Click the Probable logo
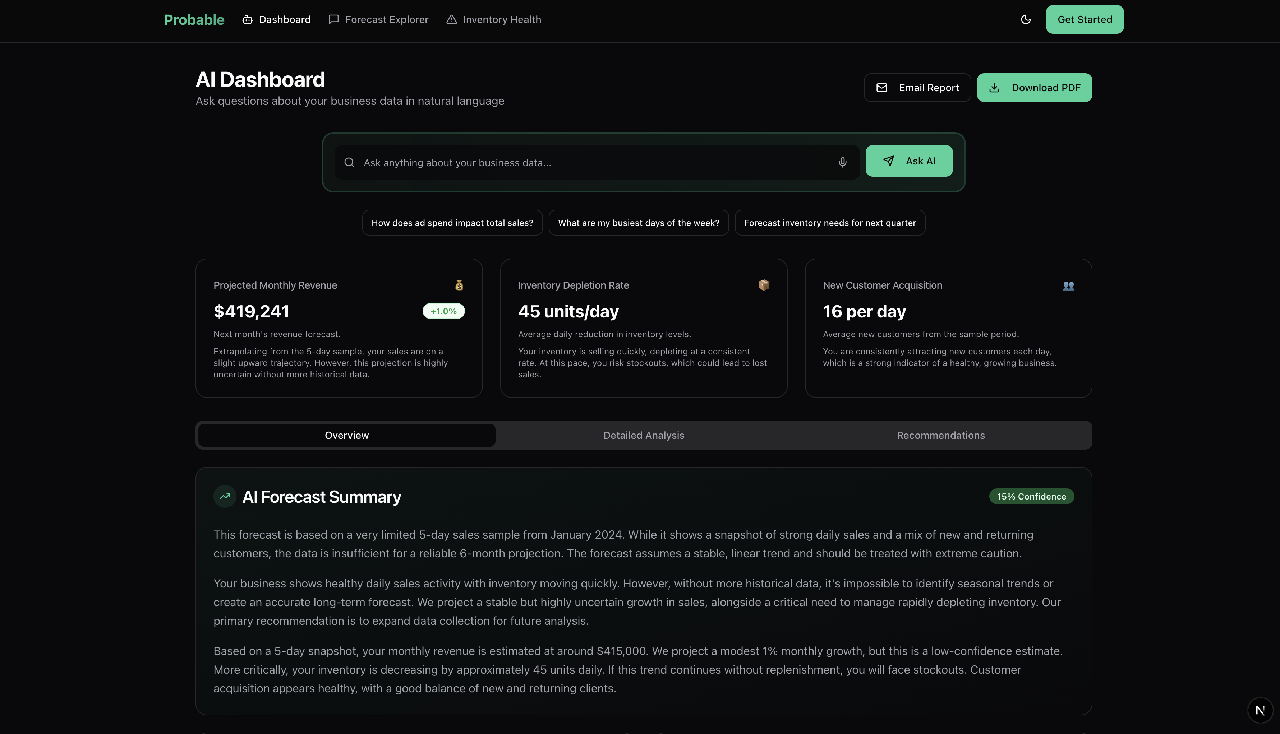The height and width of the screenshot is (734, 1280). [194, 20]
